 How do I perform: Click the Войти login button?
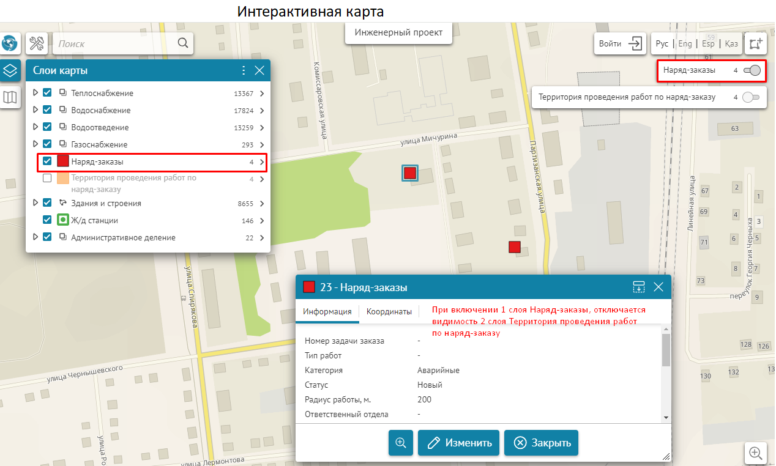point(620,43)
